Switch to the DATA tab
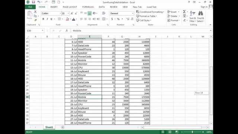Screen dimensions: 238x134 tap(102, 7)
